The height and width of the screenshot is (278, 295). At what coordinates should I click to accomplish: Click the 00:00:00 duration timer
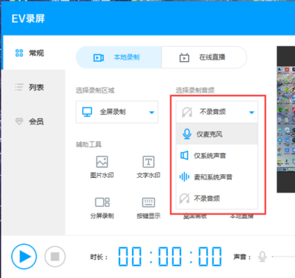coord(170,256)
